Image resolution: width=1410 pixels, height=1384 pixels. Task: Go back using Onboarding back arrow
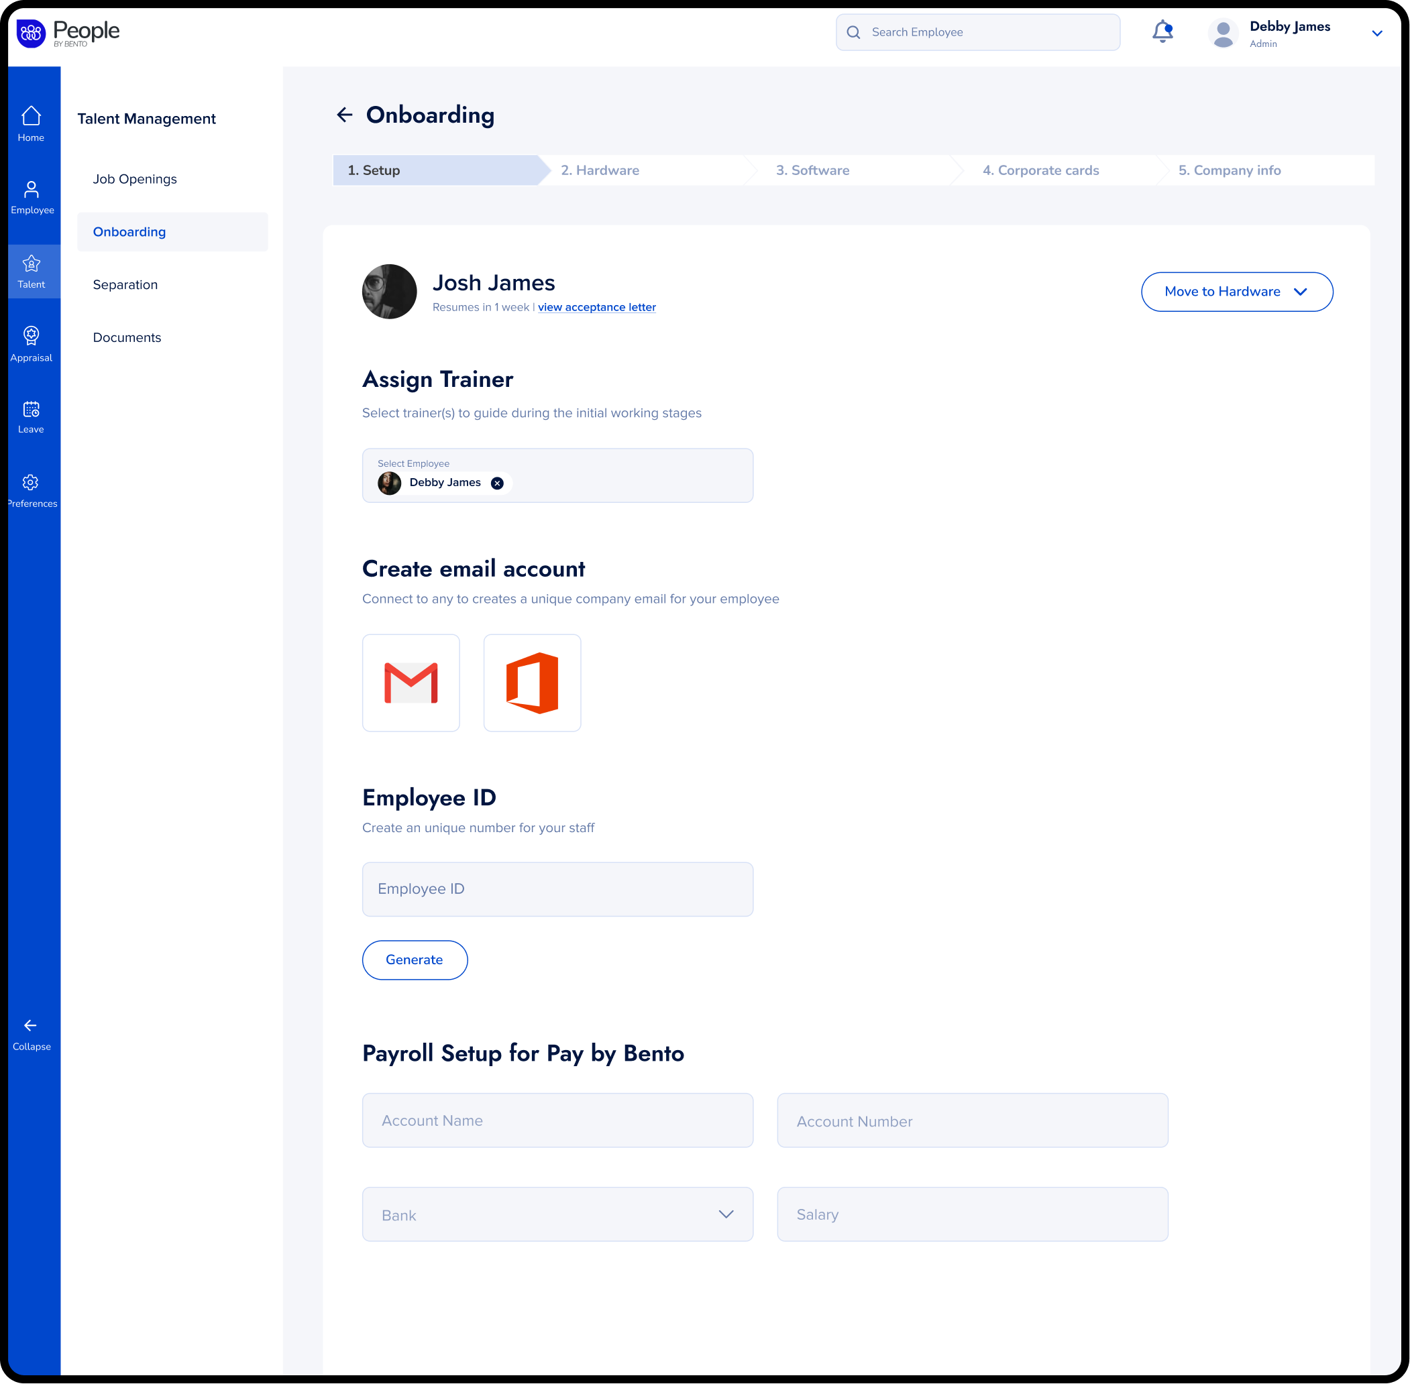coord(345,115)
